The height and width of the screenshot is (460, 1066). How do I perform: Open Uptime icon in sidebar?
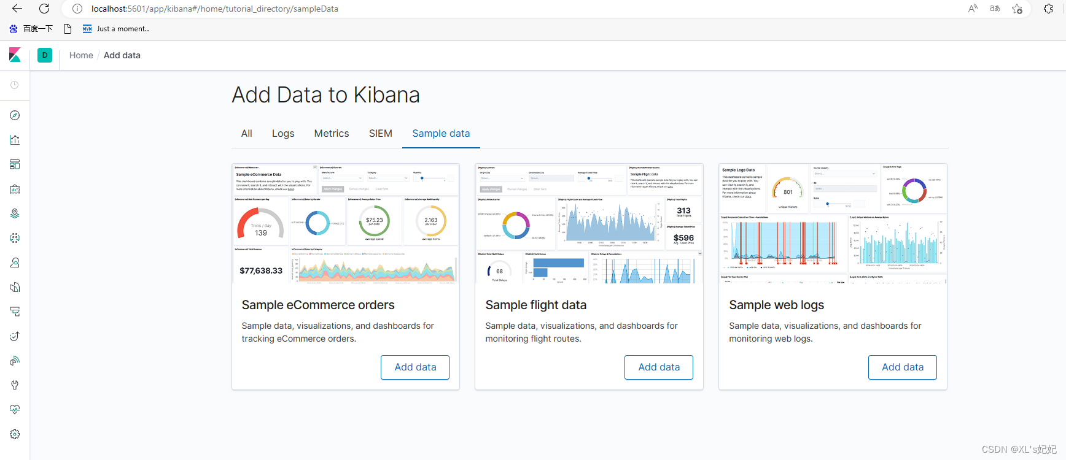click(x=15, y=336)
